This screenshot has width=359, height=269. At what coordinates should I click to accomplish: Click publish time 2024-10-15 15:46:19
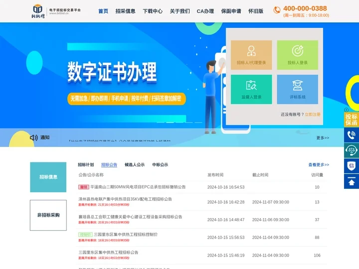tap(226, 255)
